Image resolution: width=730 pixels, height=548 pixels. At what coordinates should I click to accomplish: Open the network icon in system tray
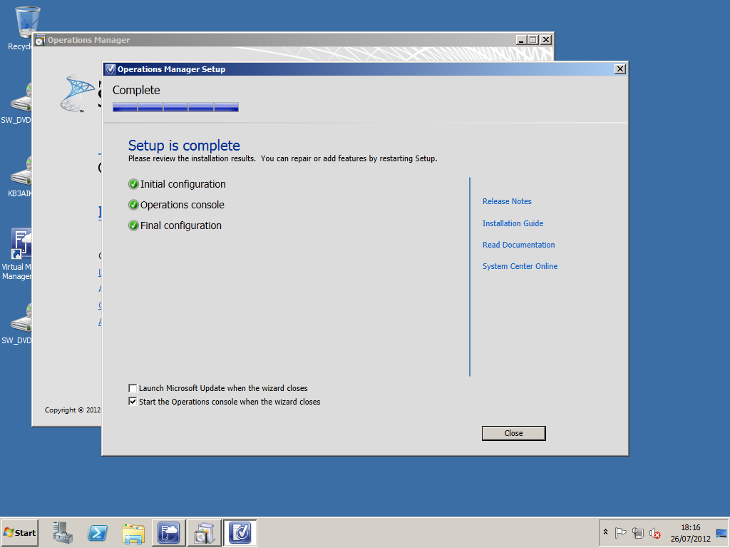[x=638, y=532]
